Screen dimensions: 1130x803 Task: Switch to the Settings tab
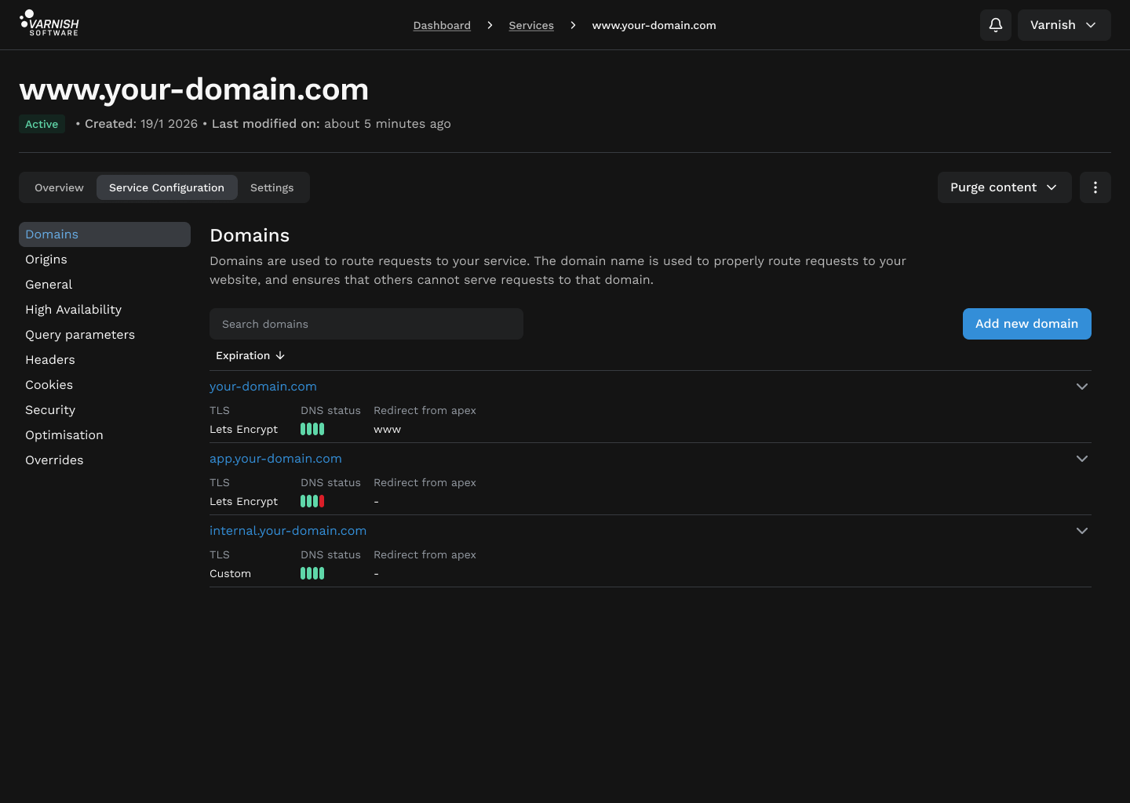[x=272, y=187]
